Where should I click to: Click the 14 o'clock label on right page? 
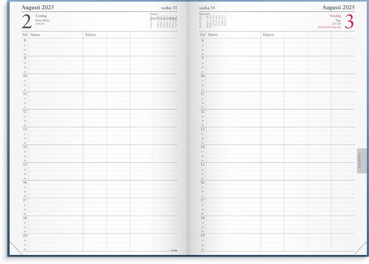(202, 147)
